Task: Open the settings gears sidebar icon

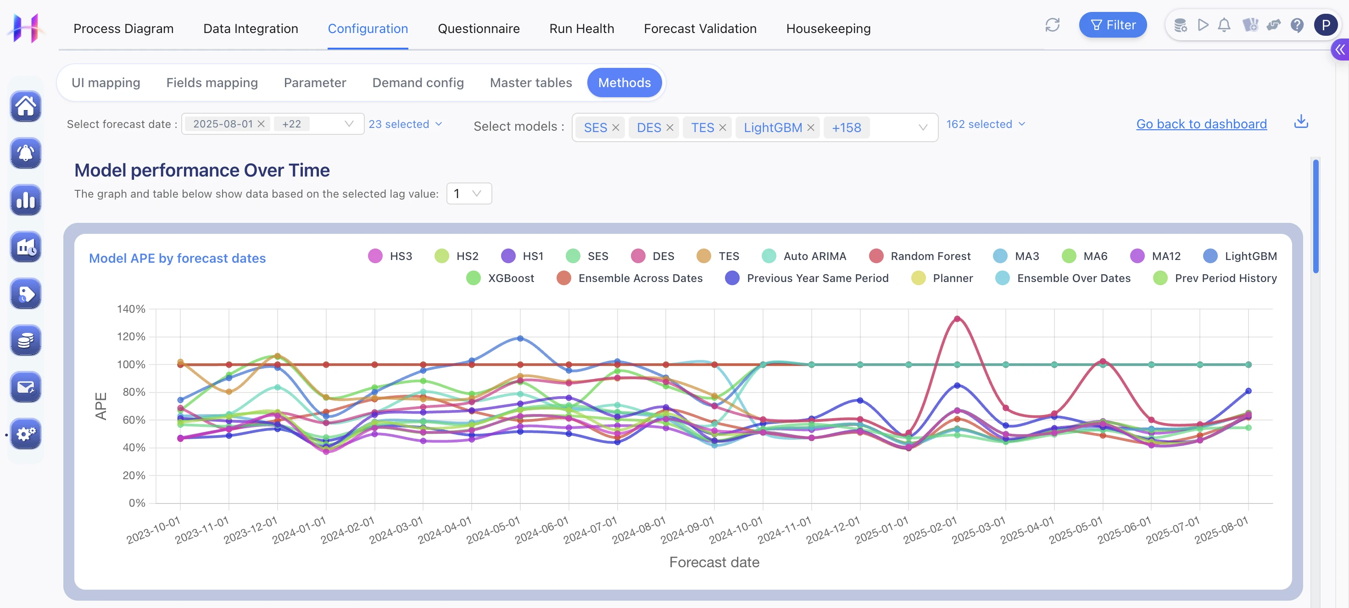Action: 26,434
